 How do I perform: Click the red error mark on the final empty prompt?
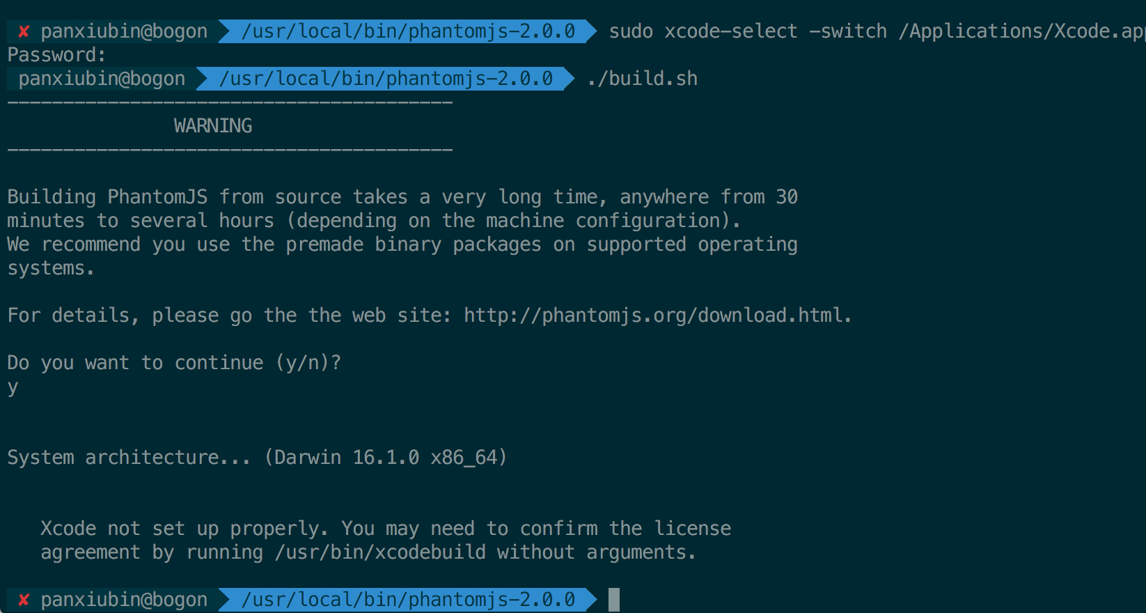[x=24, y=600]
